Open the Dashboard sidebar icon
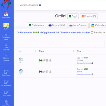Screen dimensions: 106x106 pyautogui.click(x=6, y=14)
